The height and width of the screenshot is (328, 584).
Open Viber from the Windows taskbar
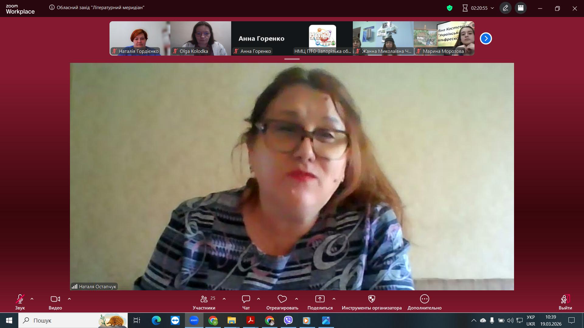pyautogui.click(x=288, y=320)
